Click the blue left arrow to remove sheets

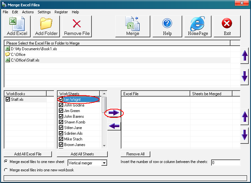[x=114, y=126]
